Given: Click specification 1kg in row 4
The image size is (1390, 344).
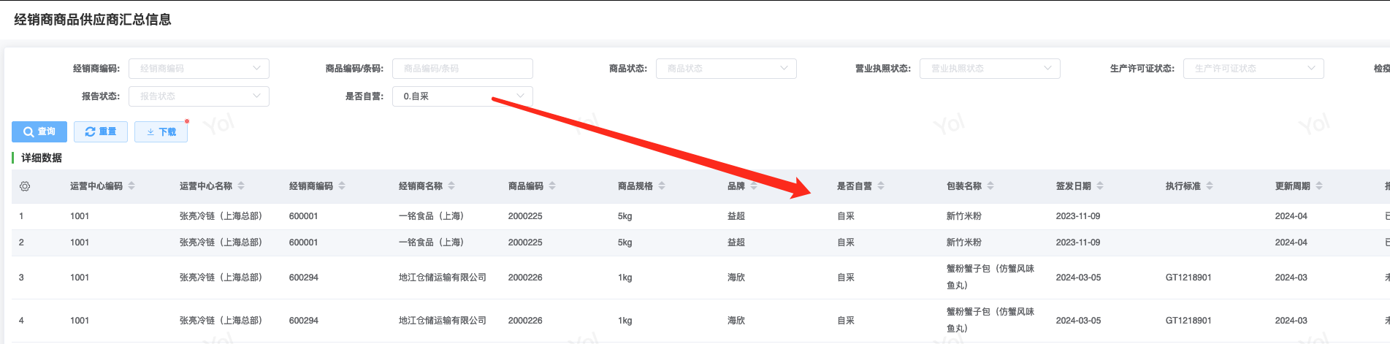Looking at the screenshot, I should [625, 321].
